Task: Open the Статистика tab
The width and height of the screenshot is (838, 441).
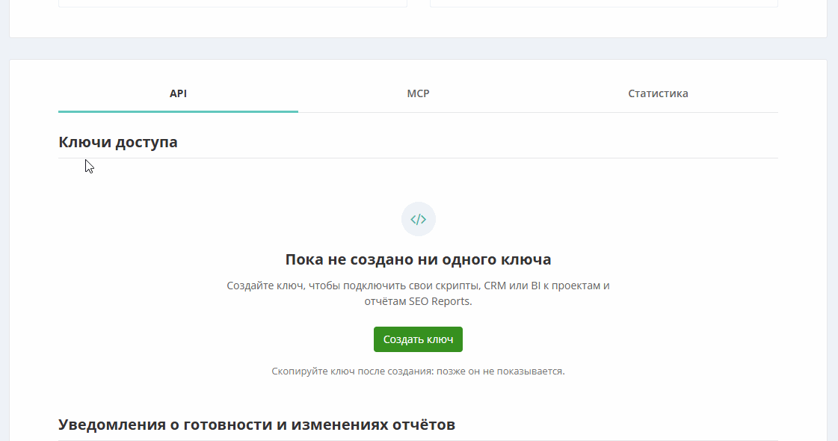Action: coord(658,93)
